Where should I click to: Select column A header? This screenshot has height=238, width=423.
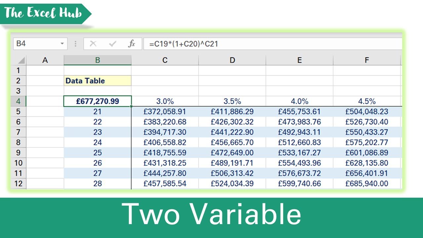click(45, 60)
